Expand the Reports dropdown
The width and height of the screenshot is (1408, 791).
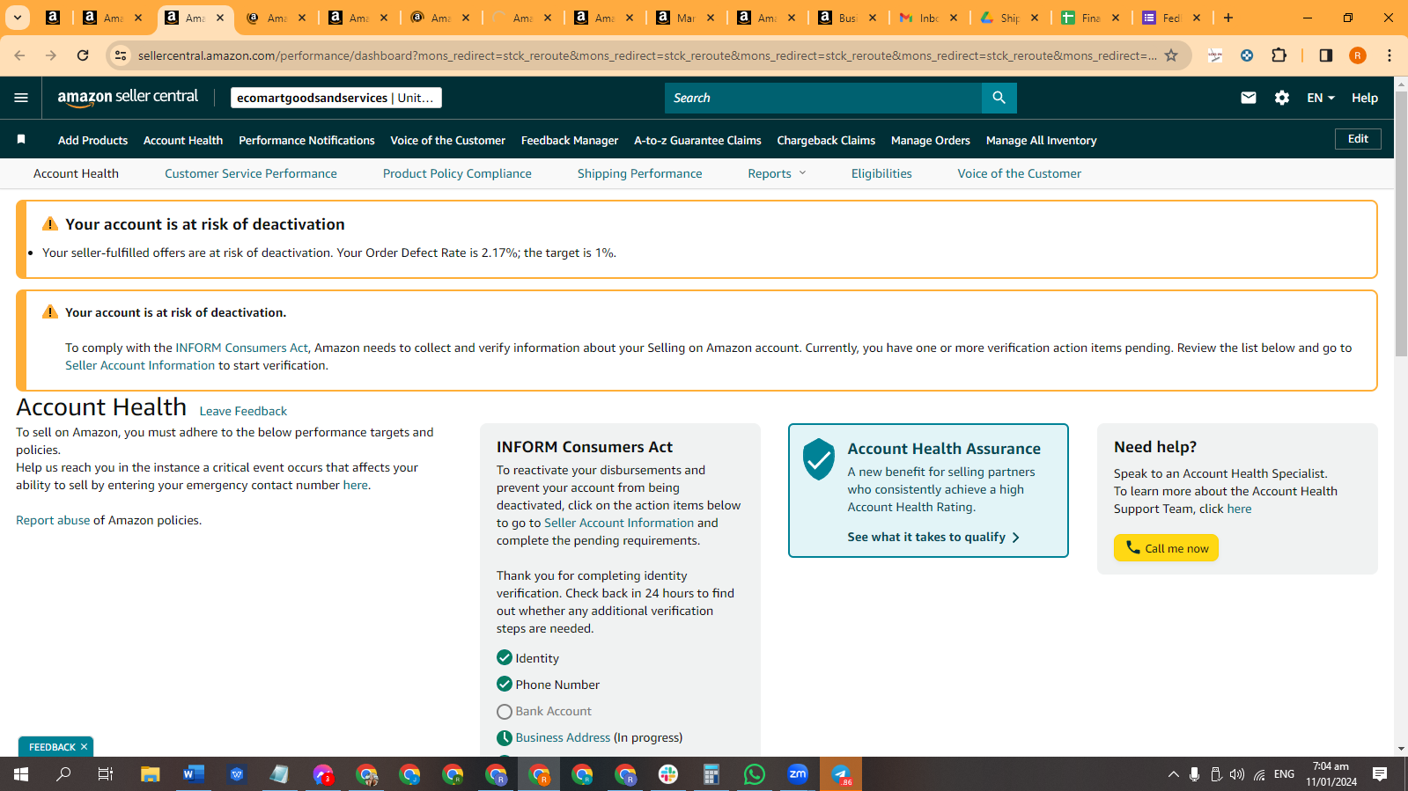(x=777, y=173)
